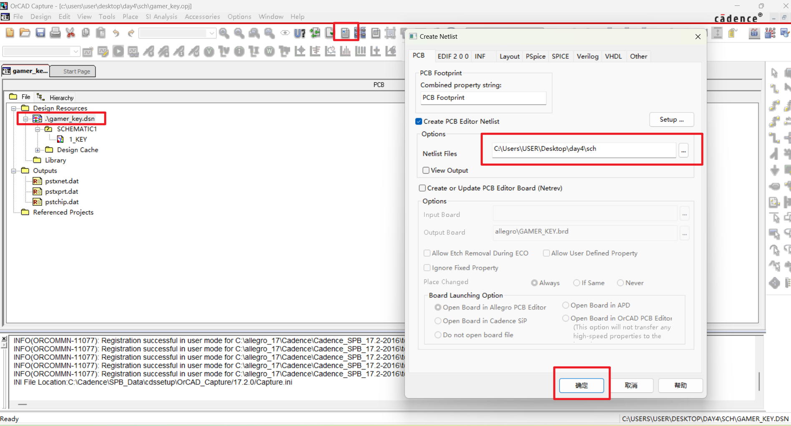Image resolution: width=791 pixels, height=426 pixels.
Task: Click the New Simulation Profile icon
Action: [88, 52]
